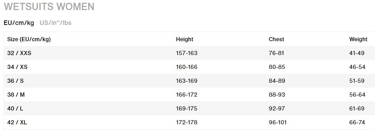375x133 pixels.
Task: Click the 96-101 chest value
Action: tap(278, 123)
